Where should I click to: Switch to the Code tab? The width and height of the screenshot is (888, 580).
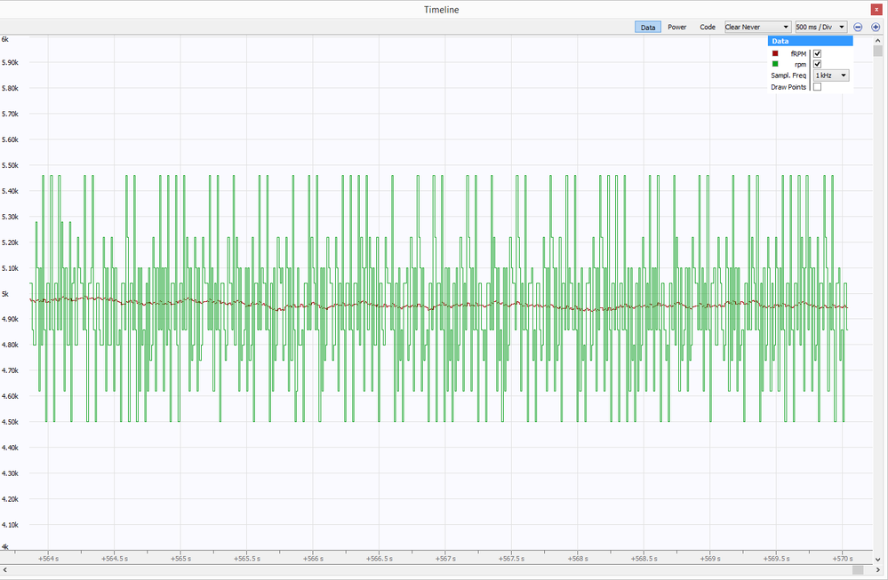[708, 28]
